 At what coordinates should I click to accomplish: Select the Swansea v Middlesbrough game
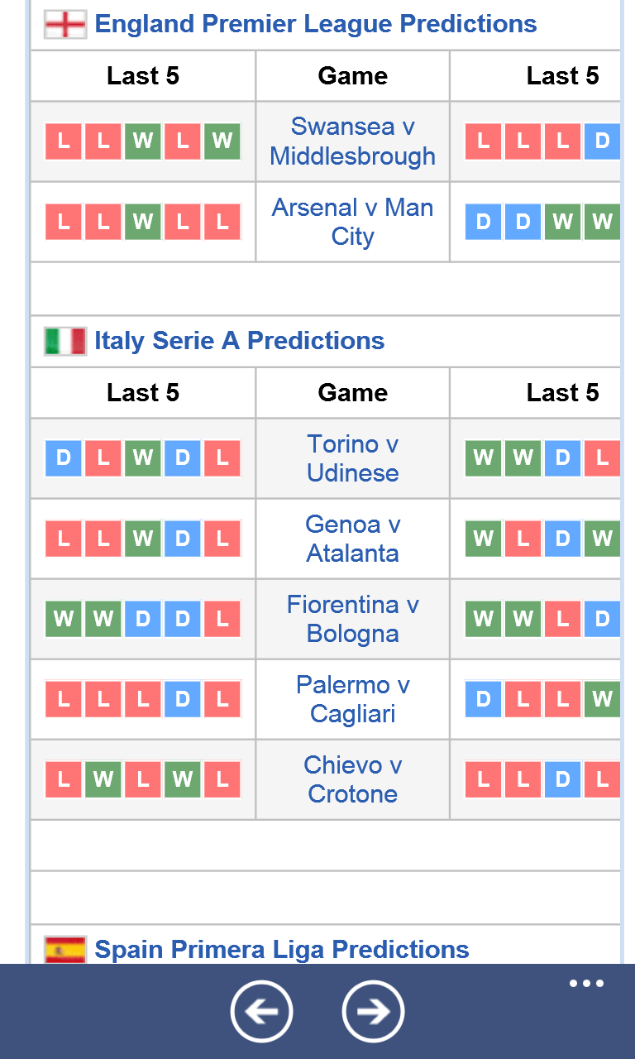point(353,141)
